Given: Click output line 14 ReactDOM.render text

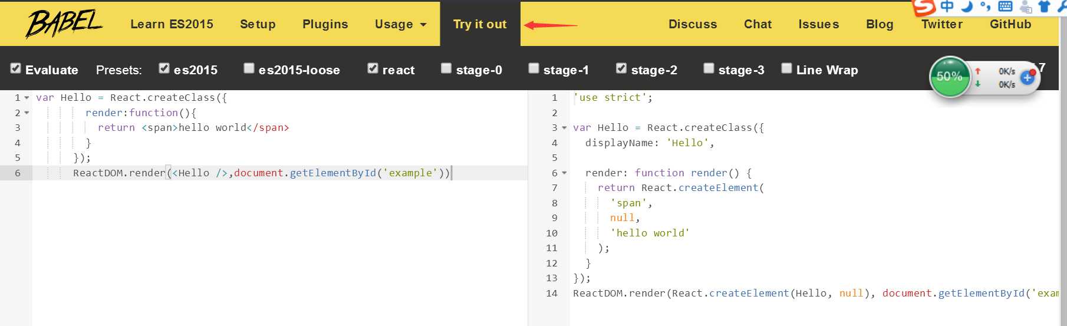Looking at the screenshot, I should click(x=815, y=293).
